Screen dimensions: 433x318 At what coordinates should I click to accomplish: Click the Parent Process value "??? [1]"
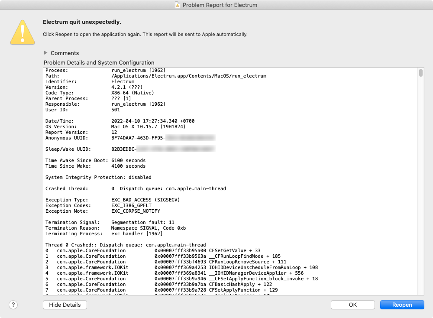pos(121,99)
